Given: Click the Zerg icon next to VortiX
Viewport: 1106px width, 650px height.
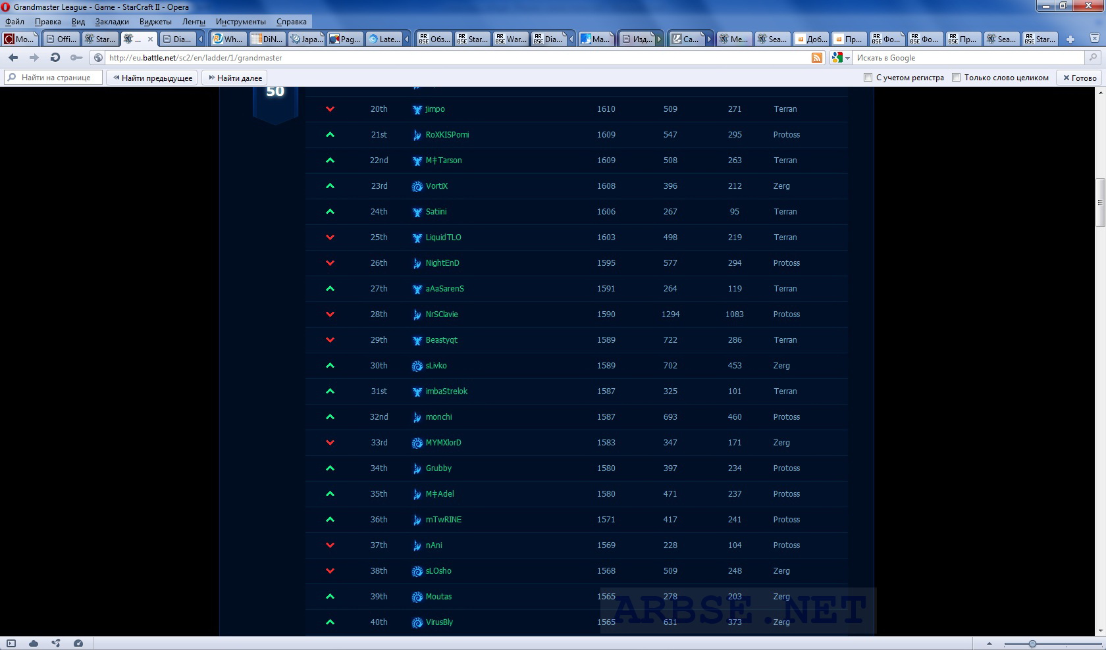Looking at the screenshot, I should [x=417, y=187].
